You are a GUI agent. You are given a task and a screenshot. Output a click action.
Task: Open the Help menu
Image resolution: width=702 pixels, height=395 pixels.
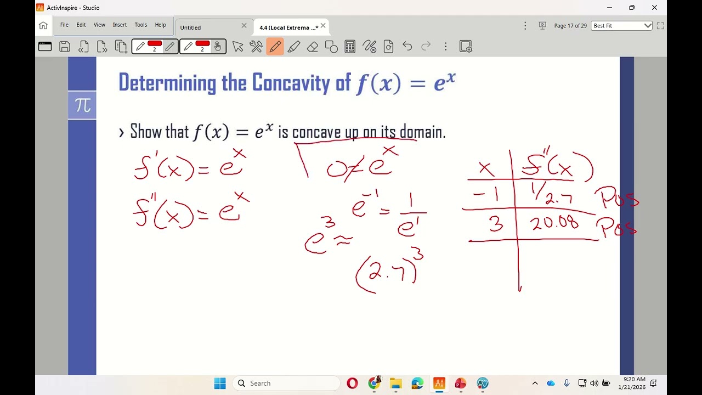160,25
